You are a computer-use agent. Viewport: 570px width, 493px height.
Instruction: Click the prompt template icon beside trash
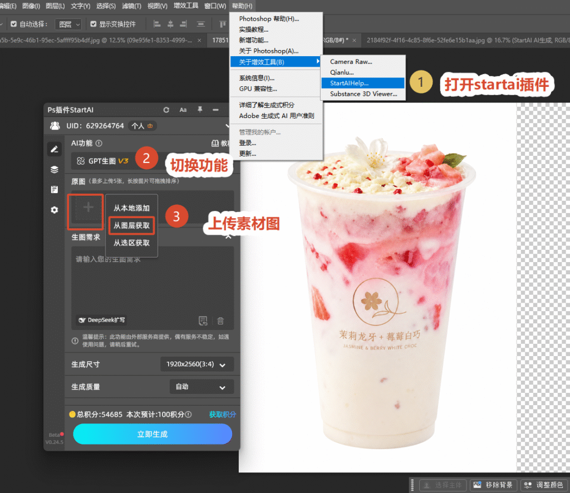click(x=203, y=321)
